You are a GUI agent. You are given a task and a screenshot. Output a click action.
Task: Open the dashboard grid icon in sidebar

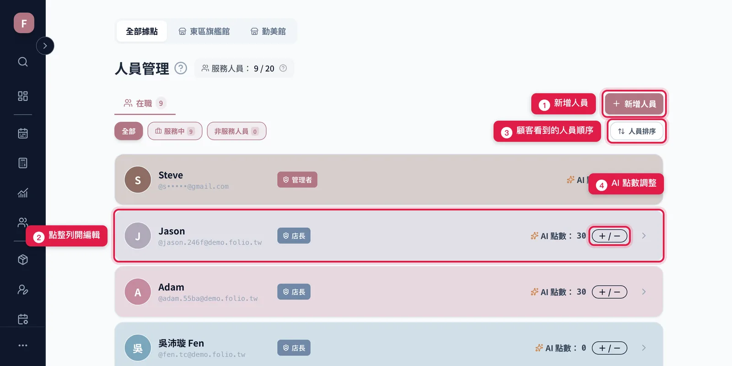coord(23,96)
